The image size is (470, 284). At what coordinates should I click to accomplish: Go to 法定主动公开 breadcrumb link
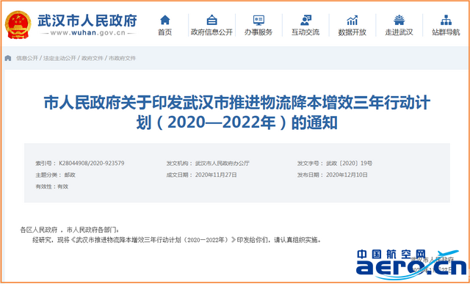pos(59,59)
